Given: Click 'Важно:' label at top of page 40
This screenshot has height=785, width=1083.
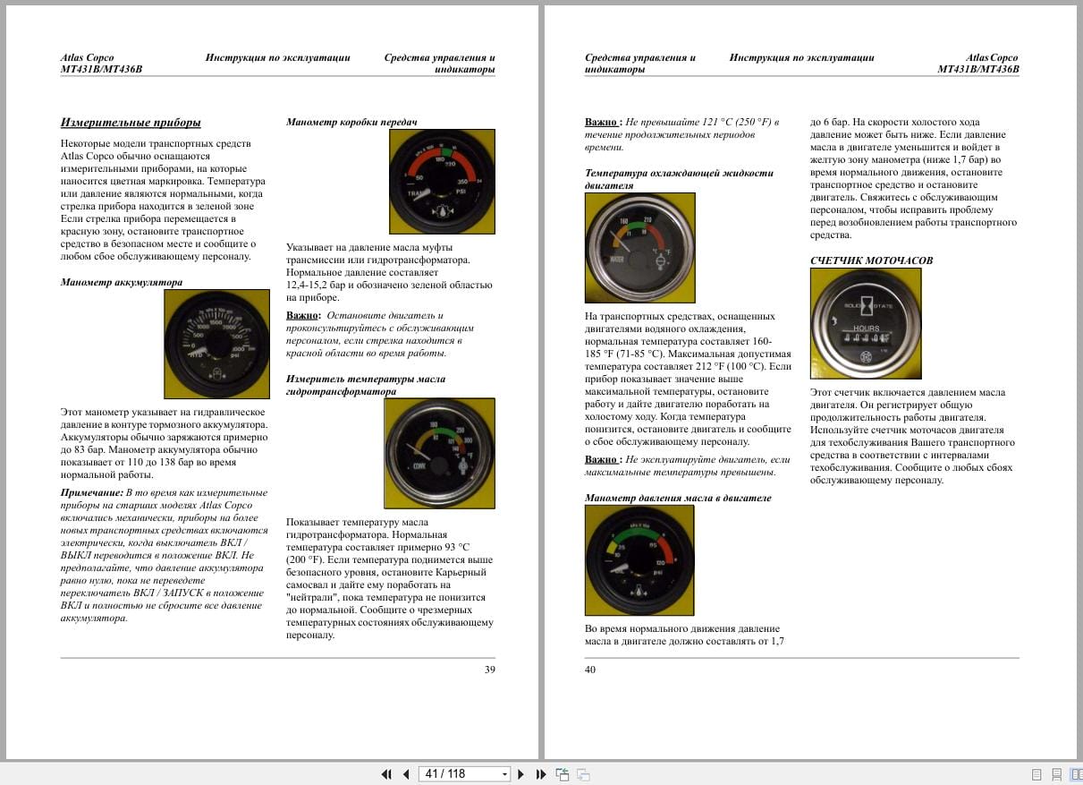Looking at the screenshot, I should (x=604, y=122).
